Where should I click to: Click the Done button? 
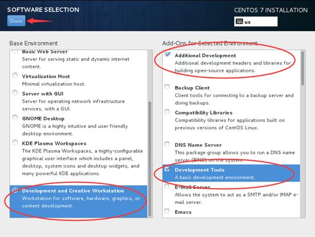point(16,21)
